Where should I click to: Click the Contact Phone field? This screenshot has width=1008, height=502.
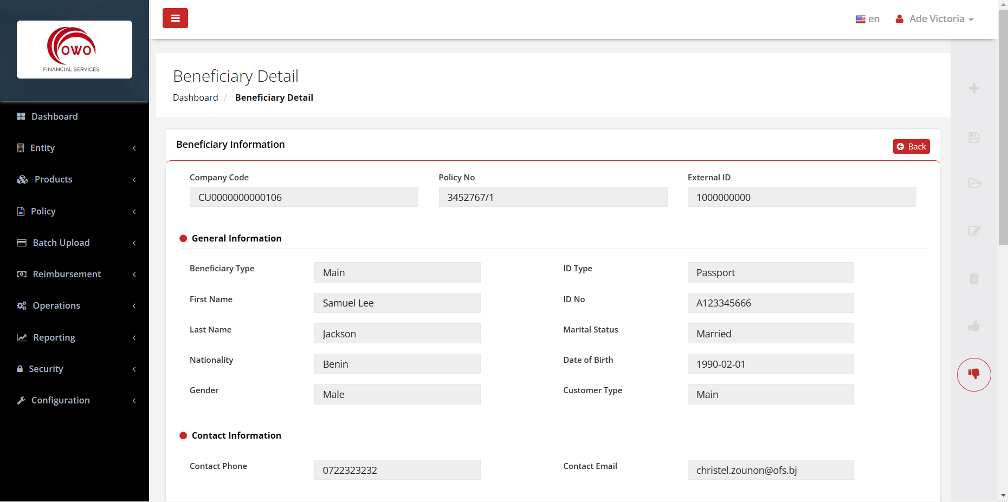[x=397, y=470]
